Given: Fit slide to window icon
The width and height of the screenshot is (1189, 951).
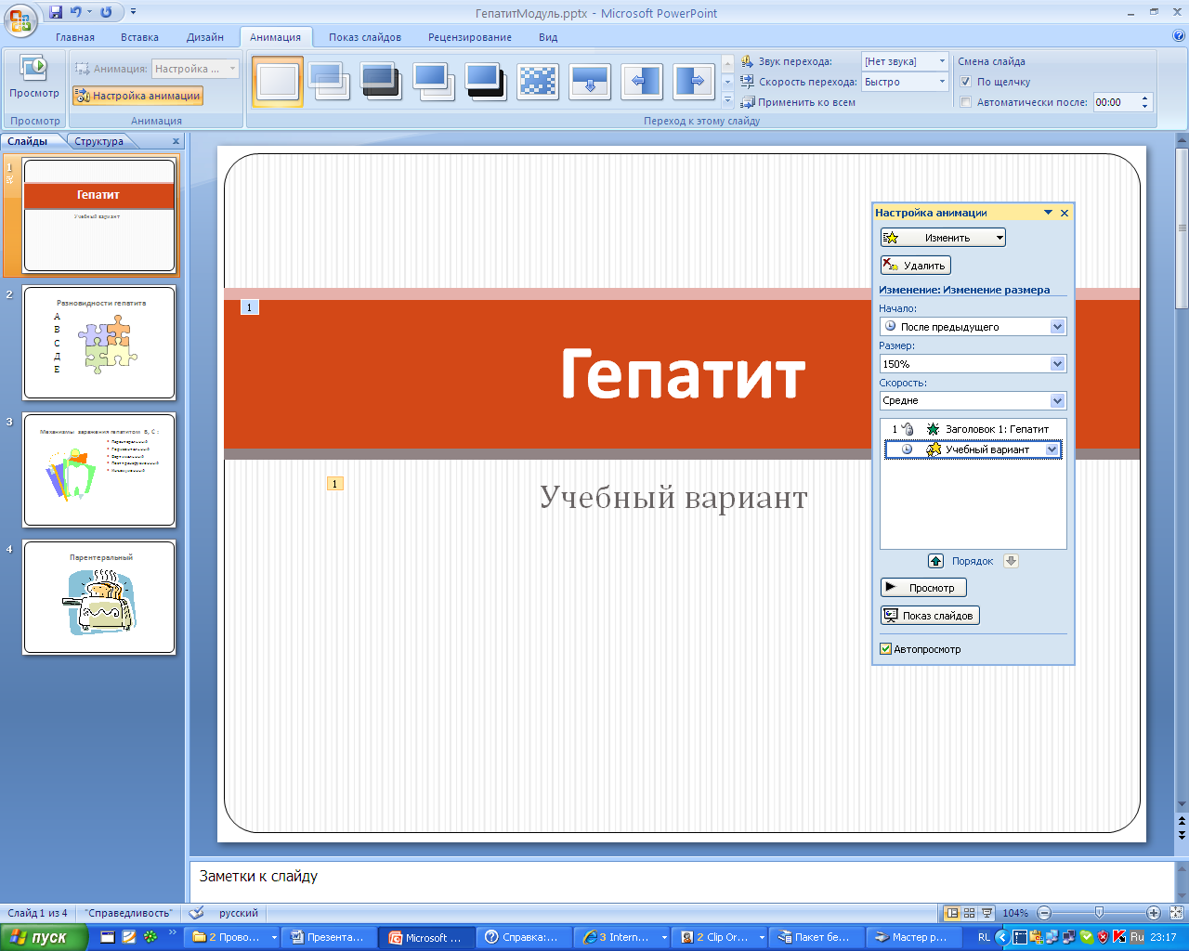Looking at the screenshot, I should pos(1176,913).
